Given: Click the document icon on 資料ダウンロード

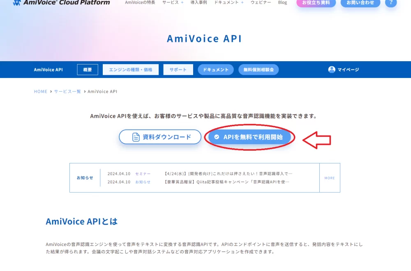Looking at the screenshot, I should point(136,137).
